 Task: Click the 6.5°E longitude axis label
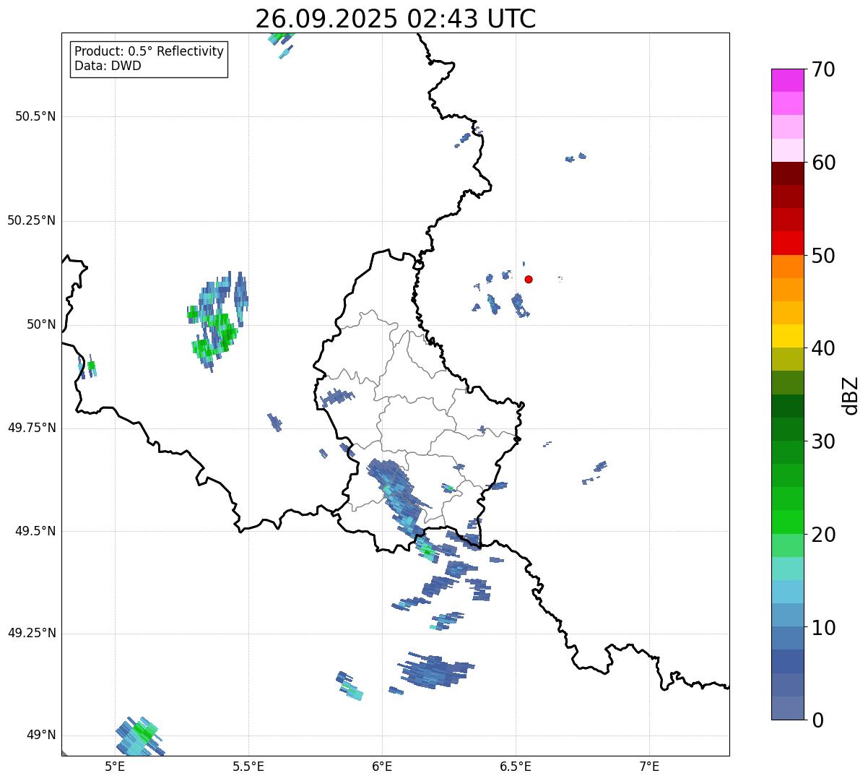coord(516,766)
